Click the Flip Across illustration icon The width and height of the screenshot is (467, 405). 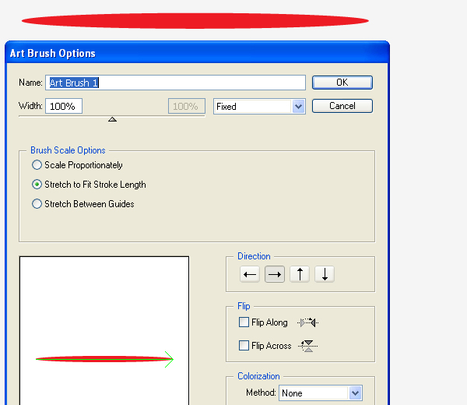308,346
